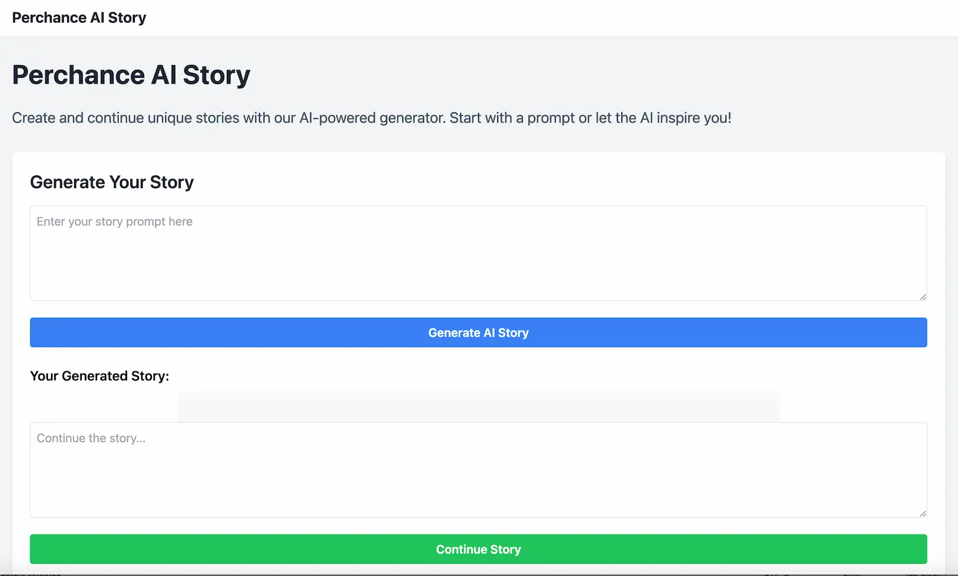Click the 'Generate Your Story' card heading
This screenshot has height=576, width=958.
tap(112, 182)
